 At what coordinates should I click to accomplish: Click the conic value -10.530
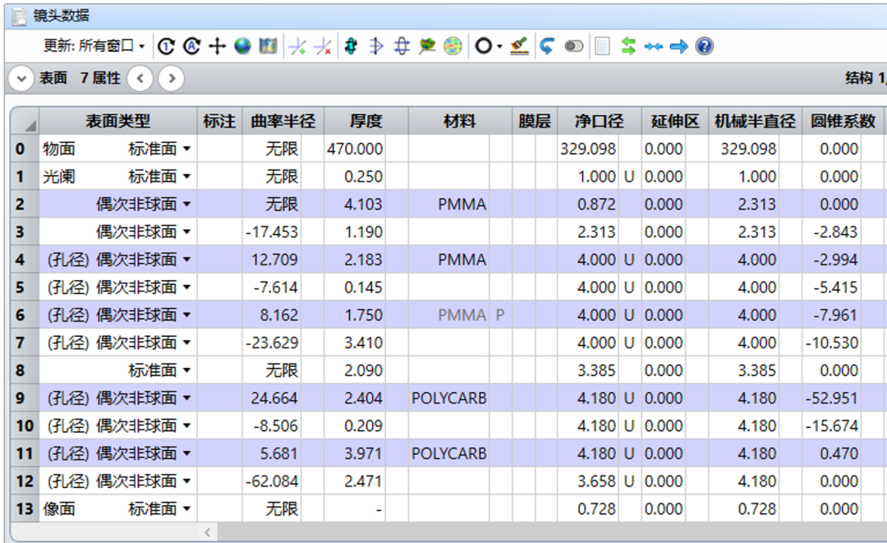(x=831, y=343)
